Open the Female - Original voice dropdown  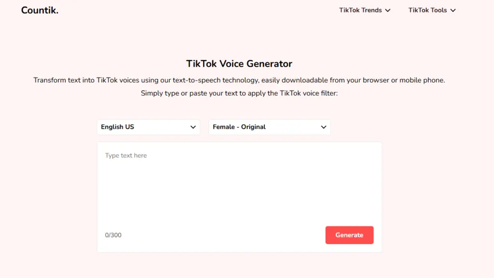coord(269,127)
